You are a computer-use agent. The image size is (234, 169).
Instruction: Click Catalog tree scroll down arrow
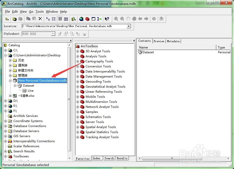[x=69, y=158]
